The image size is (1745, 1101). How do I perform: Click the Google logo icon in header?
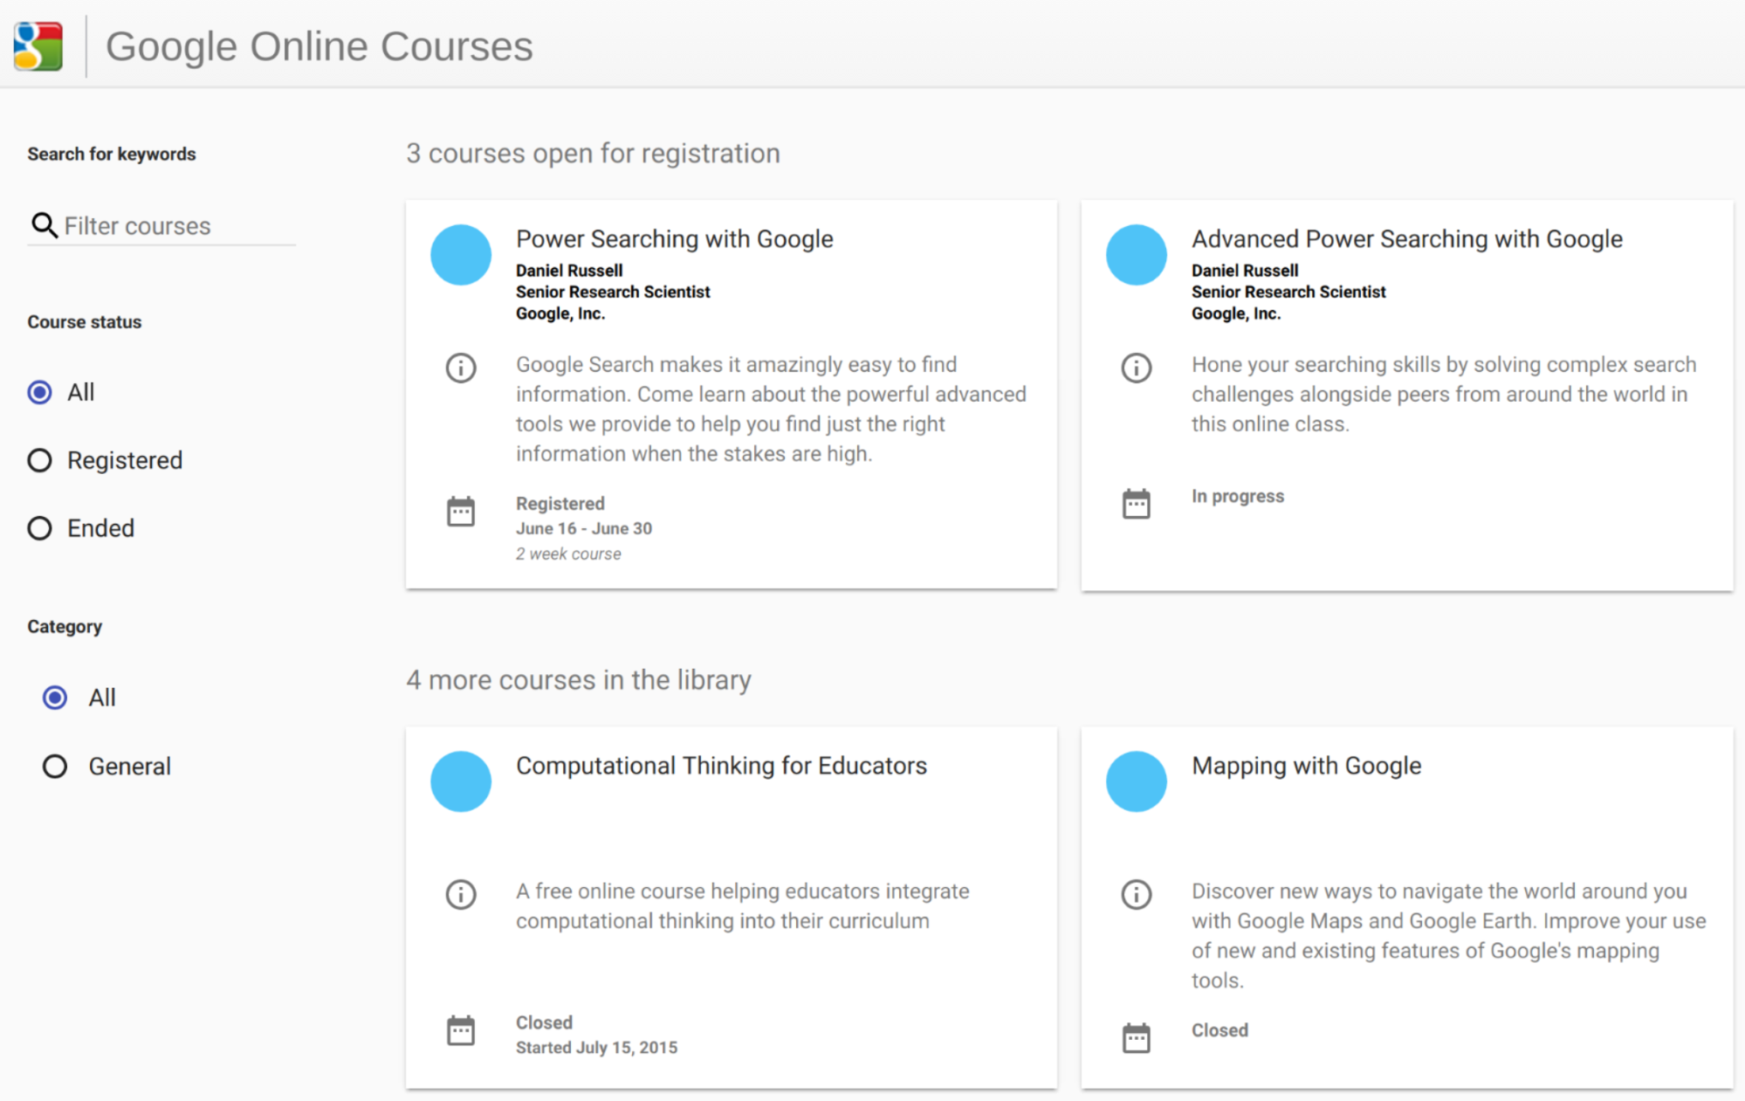point(39,45)
